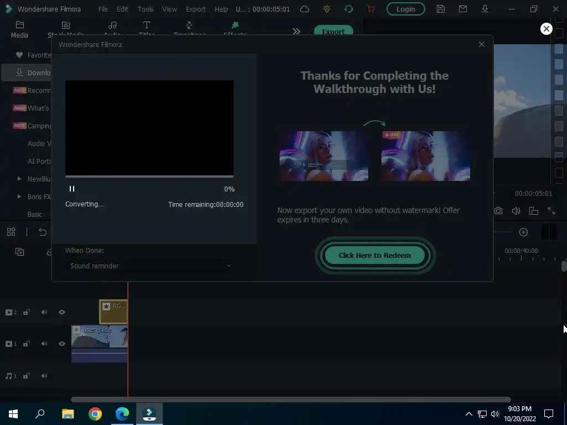The width and height of the screenshot is (567, 425).
Task: Select the Gift watermark-free preview thumbnail
Action: click(426, 156)
